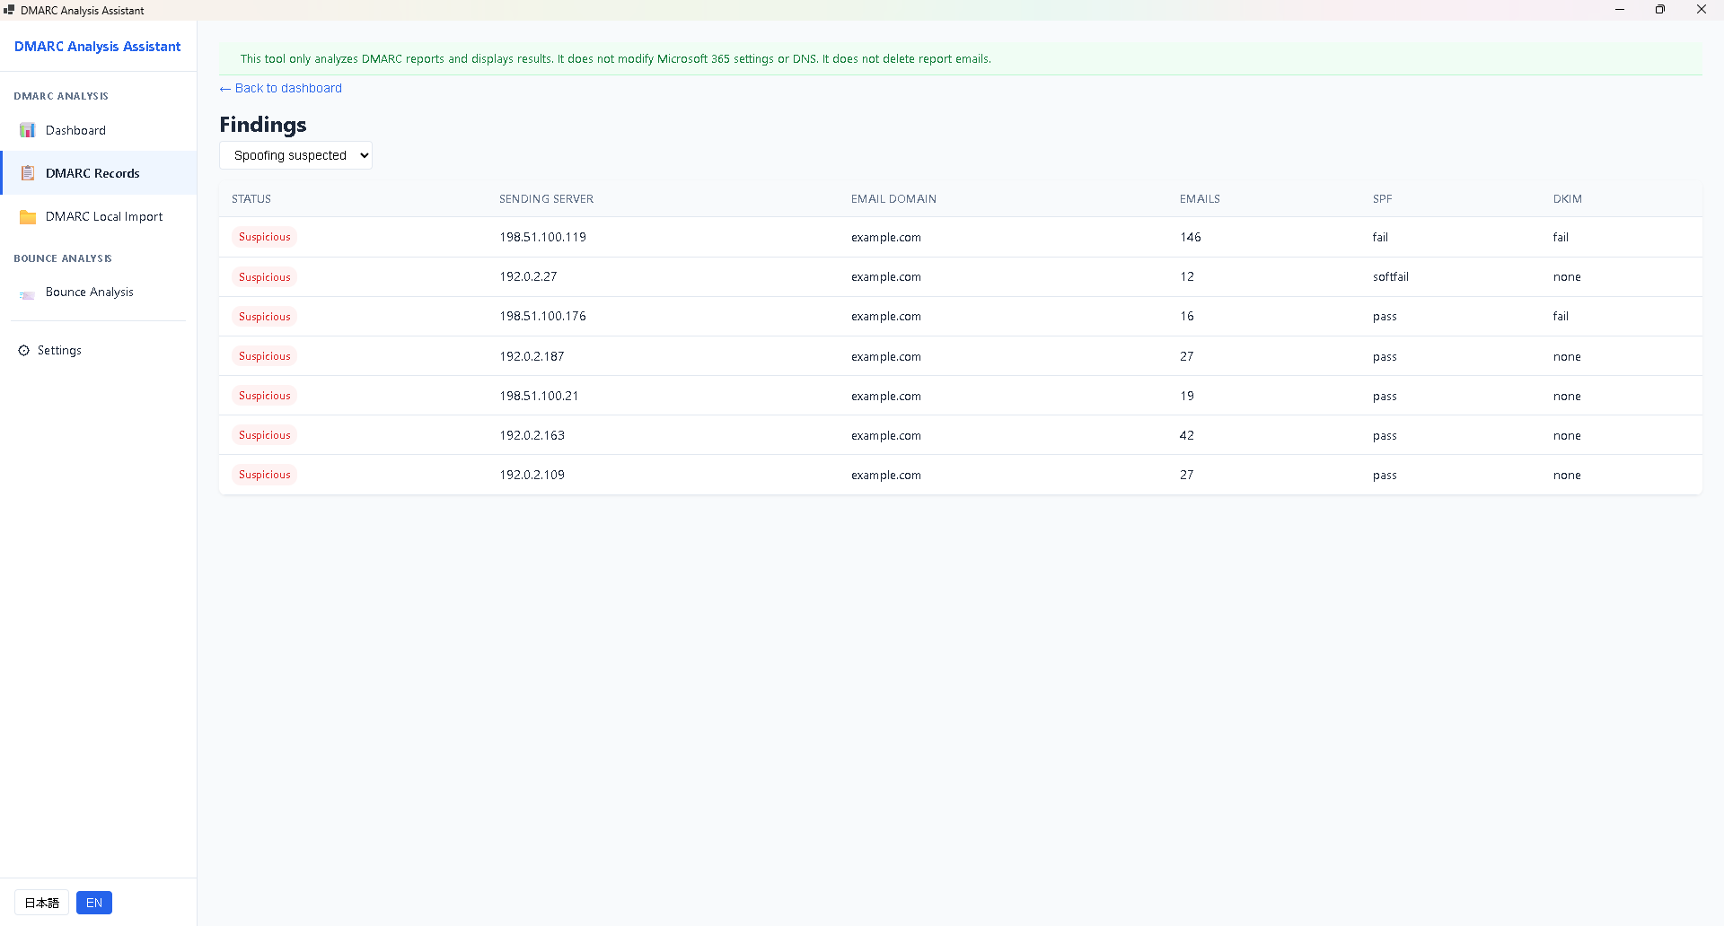Click SPF fail for 198.51.100.119

click(x=1380, y=237)
